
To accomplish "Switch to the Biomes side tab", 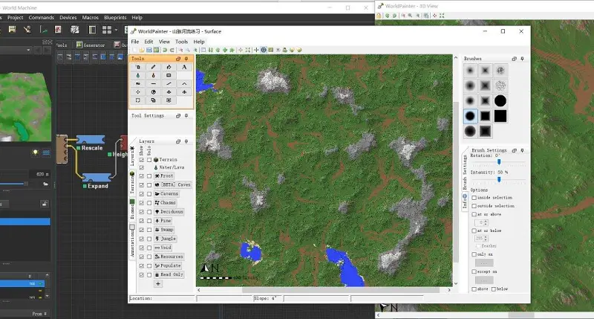I will [x=132, y=211].
